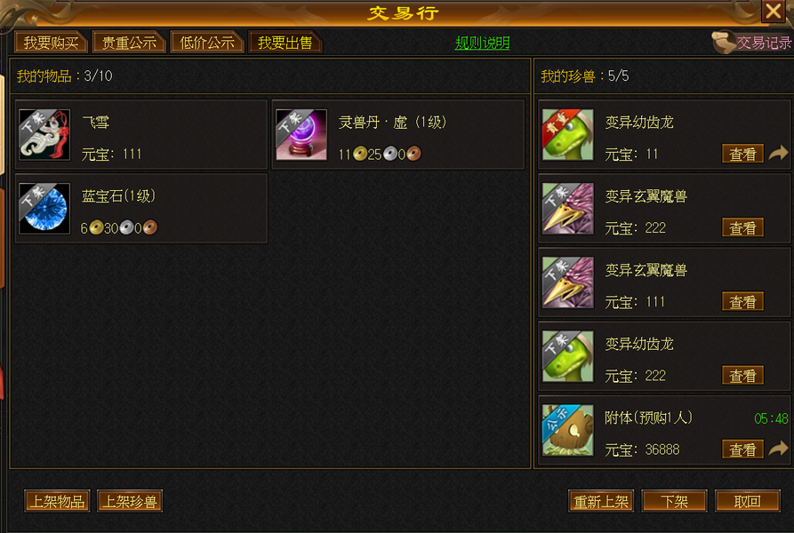This screenshot has height=533, width=794.
Task: Select the 飞雪 item icon
Action: coord(44,134)
